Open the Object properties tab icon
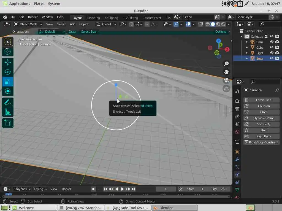The height and width of the screenshot is (211, 282). [x=237, y=152]
